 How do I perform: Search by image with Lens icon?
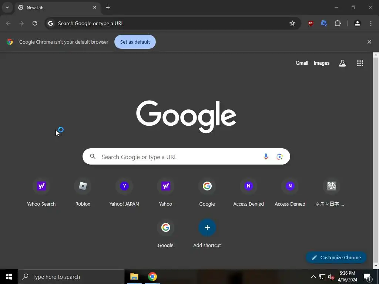[279, 157]
